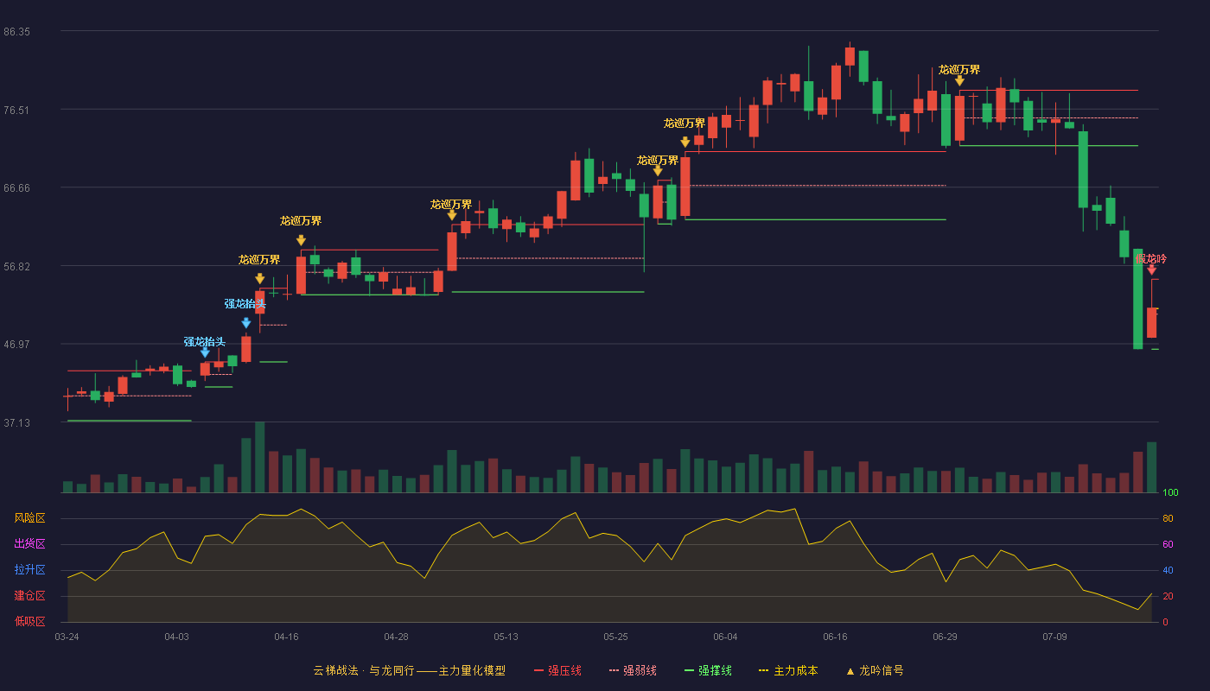Toggle the 强压线 legend label
The height and width of the screenshot is (691, 1210).
[x=564, y=670]
